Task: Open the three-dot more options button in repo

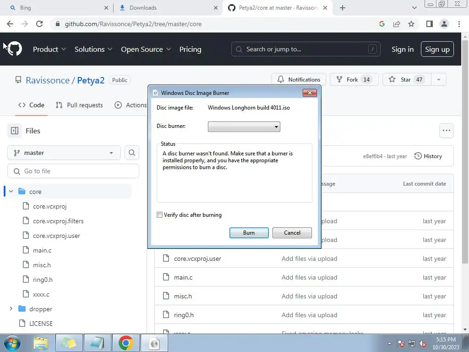Action: 446,131
